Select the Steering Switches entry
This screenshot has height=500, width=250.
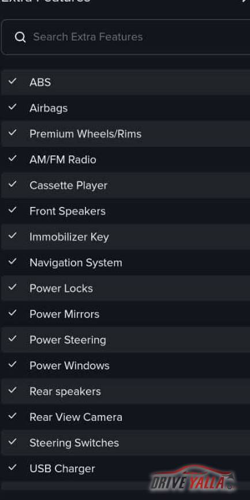pyautogui.click(x=126, y=443)
